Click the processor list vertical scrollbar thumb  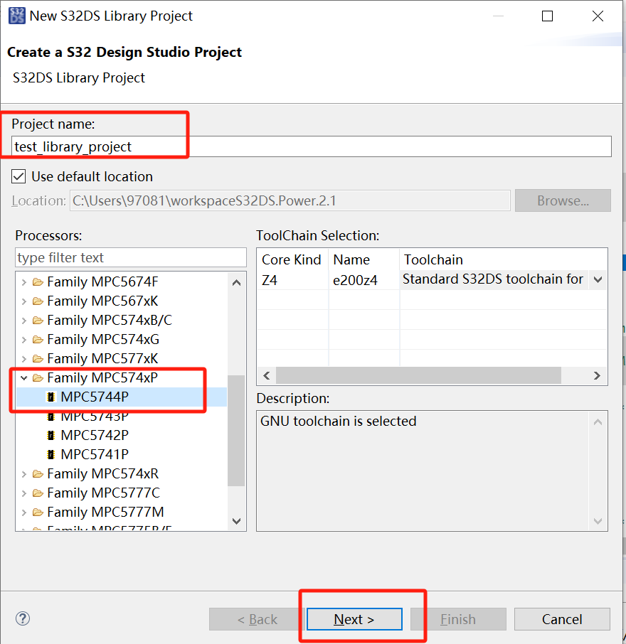(236, 431)
